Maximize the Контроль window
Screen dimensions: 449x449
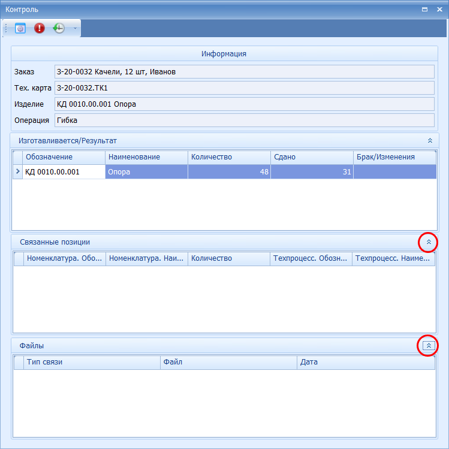424,10
